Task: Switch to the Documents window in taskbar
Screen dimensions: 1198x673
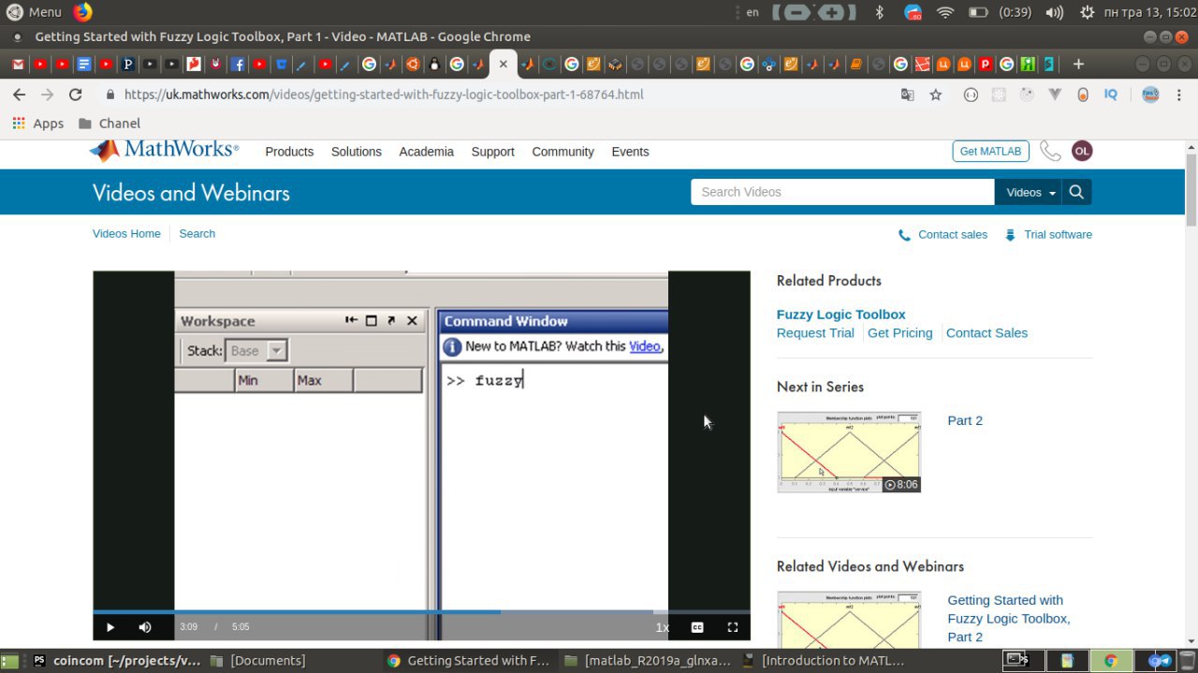Action: (x=257, y=661)
